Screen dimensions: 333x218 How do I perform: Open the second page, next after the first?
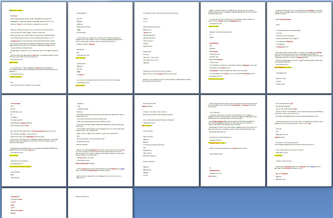[100, 48]
